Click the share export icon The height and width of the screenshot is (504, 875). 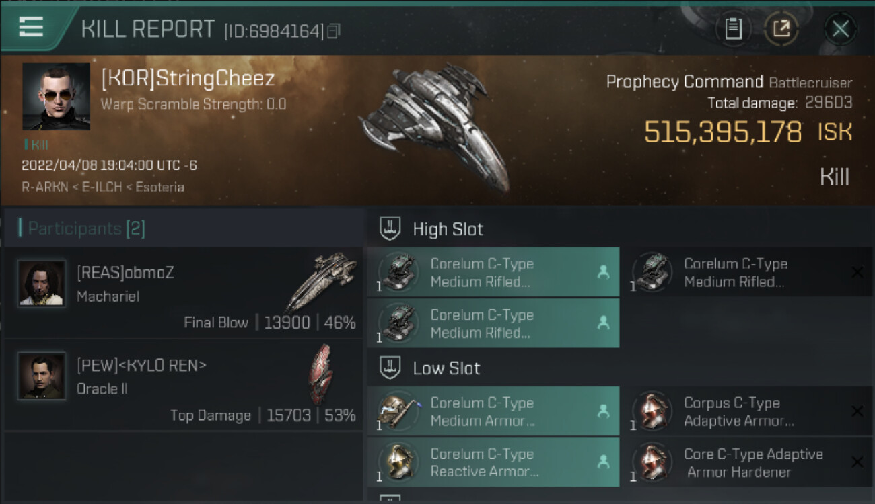coord(781,29)
